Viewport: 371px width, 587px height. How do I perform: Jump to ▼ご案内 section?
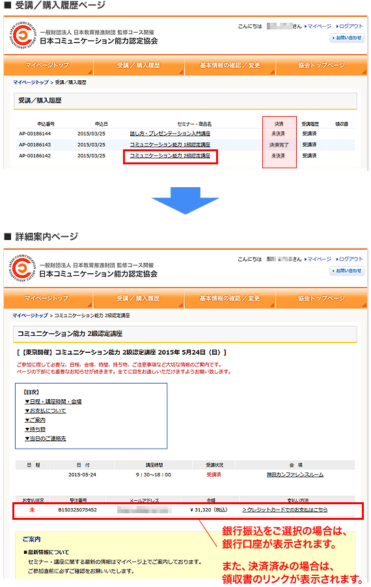(35, 420)
